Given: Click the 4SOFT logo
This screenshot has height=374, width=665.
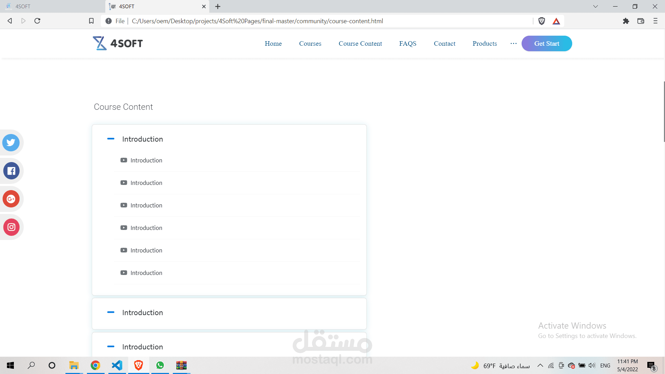Looking at the screenshot, I should 118,43.
